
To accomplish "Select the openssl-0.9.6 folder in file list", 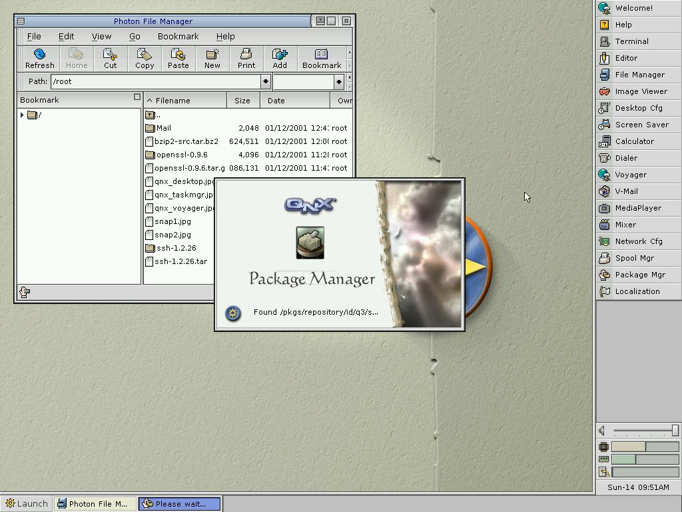I will click(x=181, y=155).
